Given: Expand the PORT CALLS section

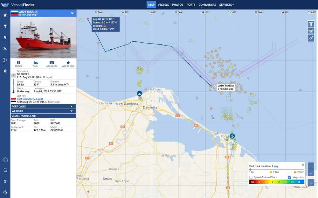Looking at the screenshot, I should (43, 106).
